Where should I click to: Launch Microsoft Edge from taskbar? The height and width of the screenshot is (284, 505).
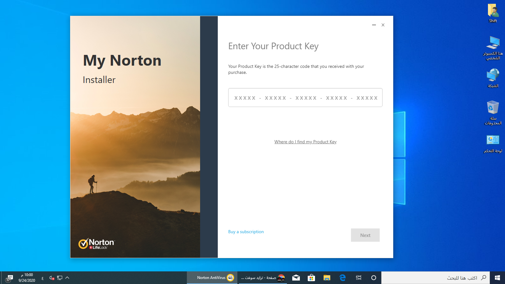tap(343, 278)
